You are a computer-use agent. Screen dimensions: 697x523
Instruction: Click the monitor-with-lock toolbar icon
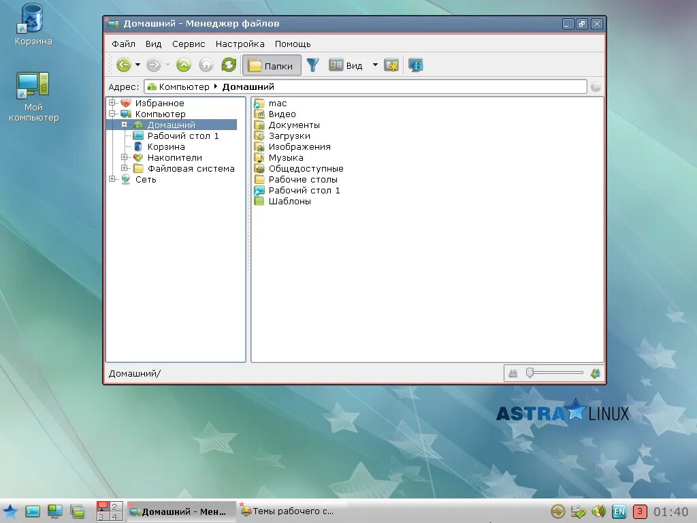(x=416, y=65)
